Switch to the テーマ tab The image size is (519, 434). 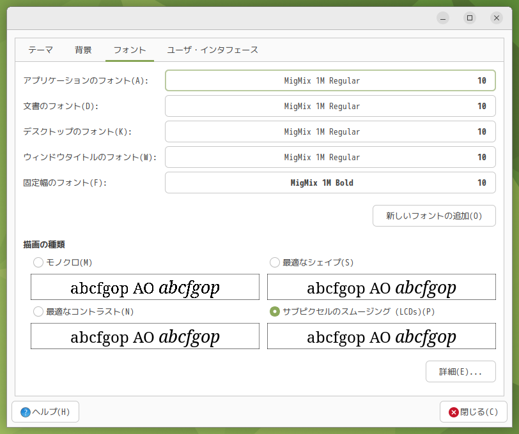(40, 50)
